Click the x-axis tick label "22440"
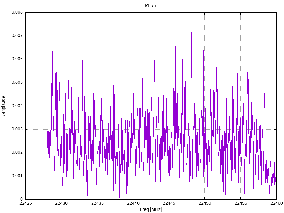 [x=133, y=203]
